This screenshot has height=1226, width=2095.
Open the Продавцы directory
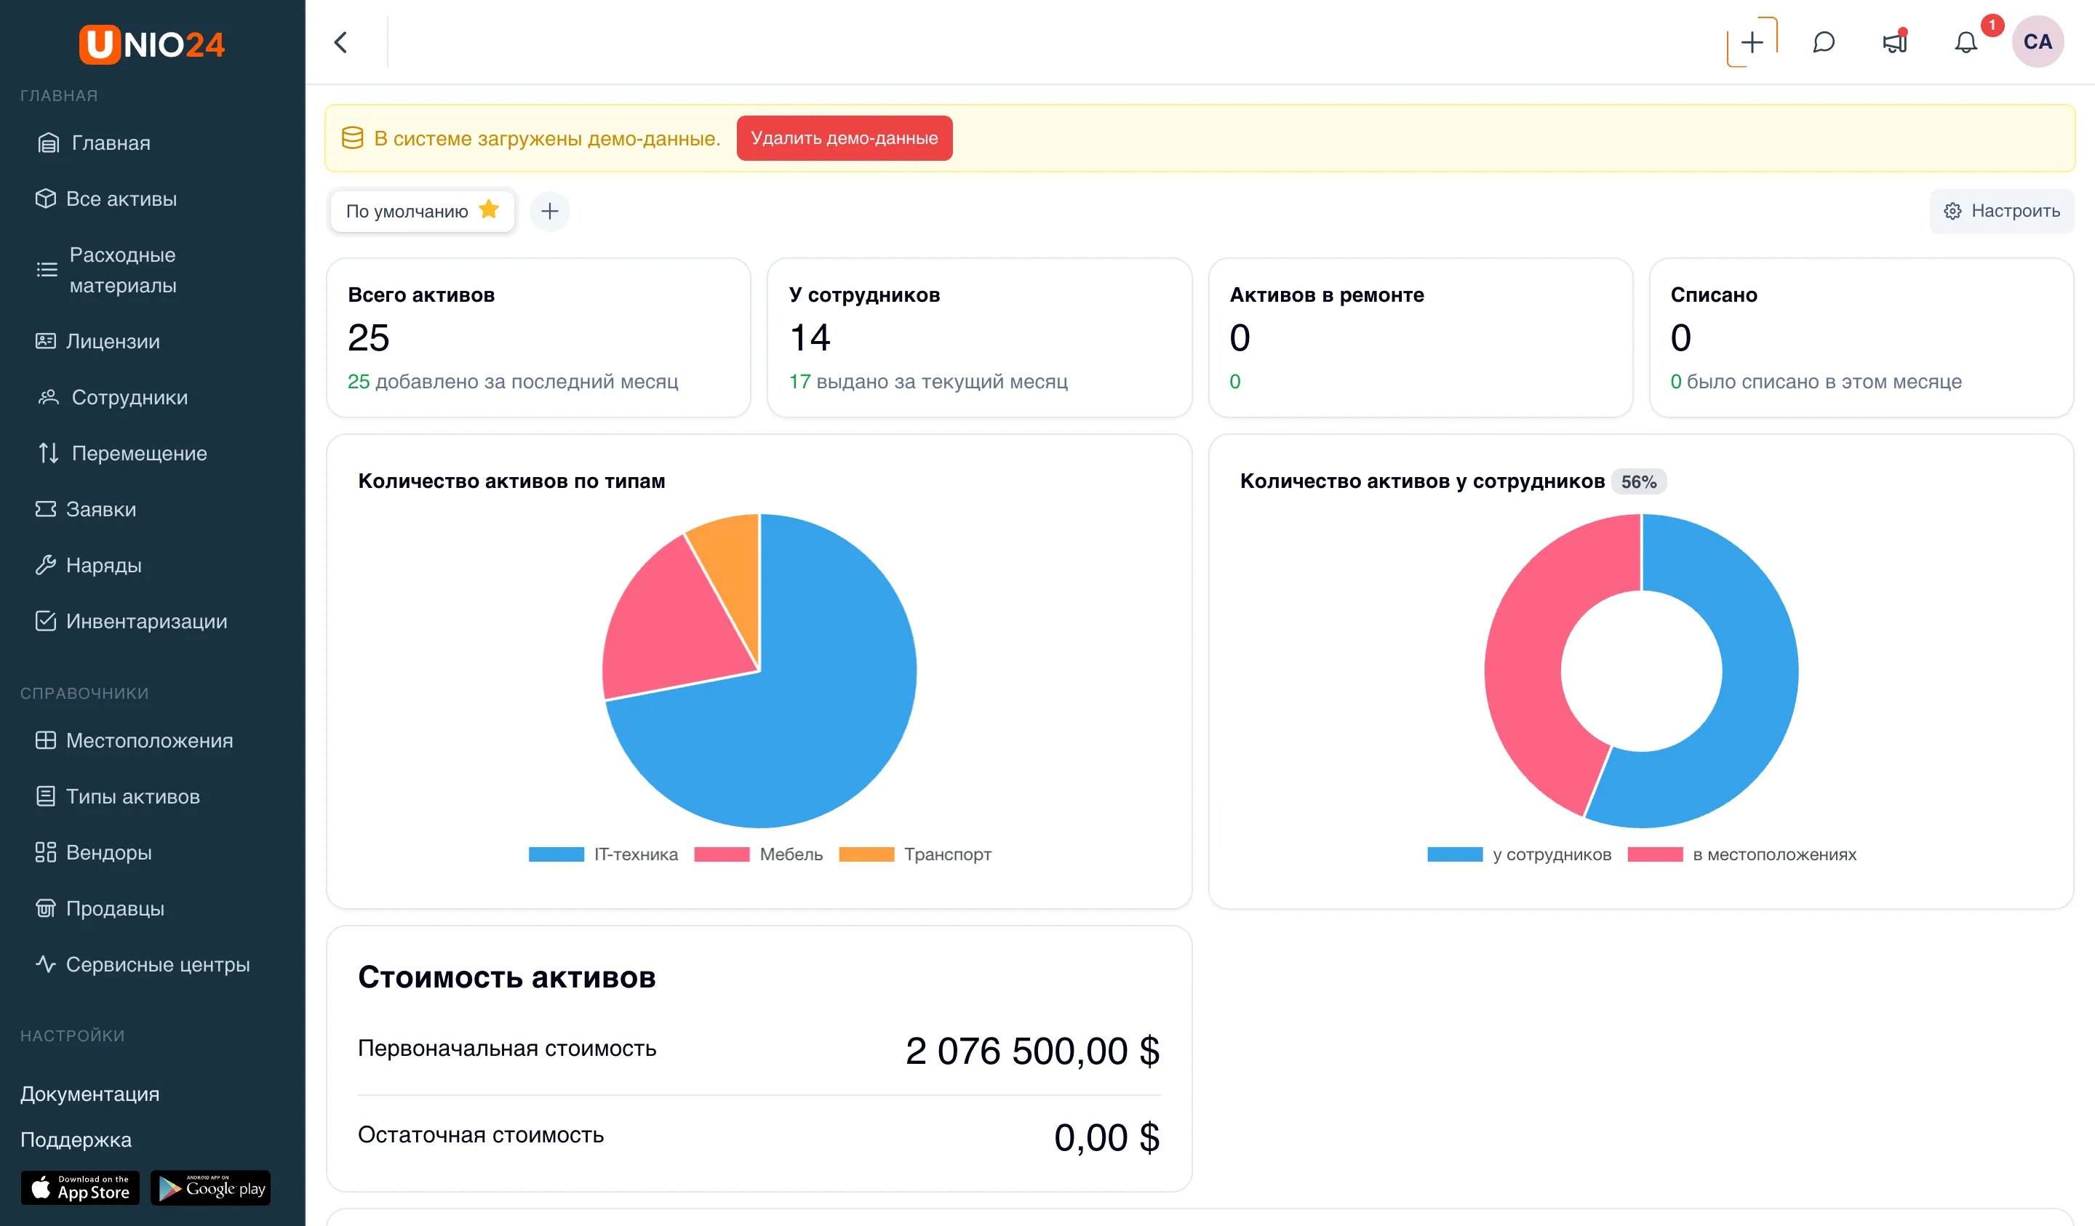pyautogui.click(x=116, y=908)
